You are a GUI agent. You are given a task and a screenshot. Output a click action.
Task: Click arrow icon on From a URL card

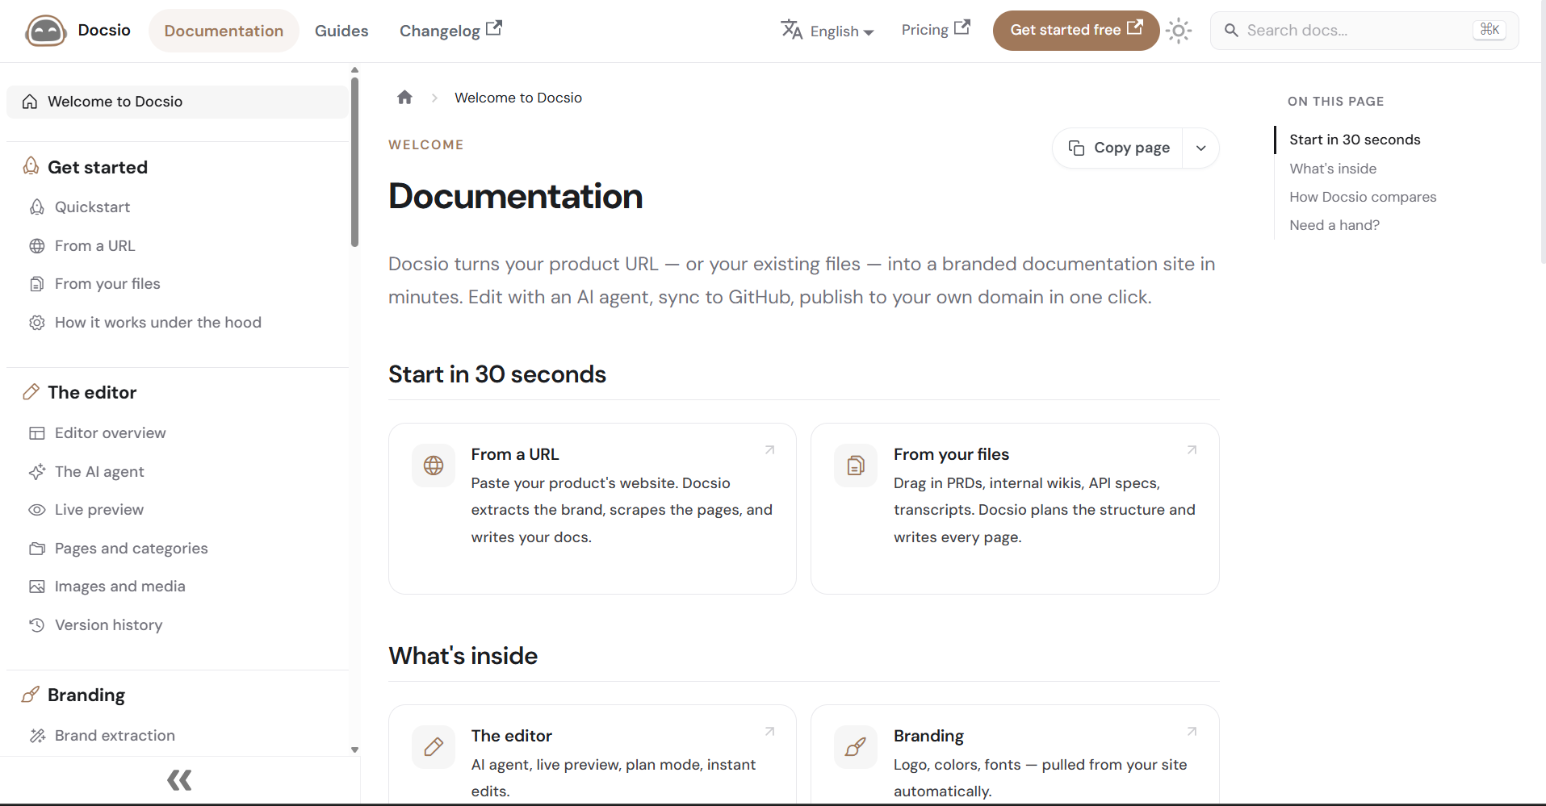(x=770, y=450)
